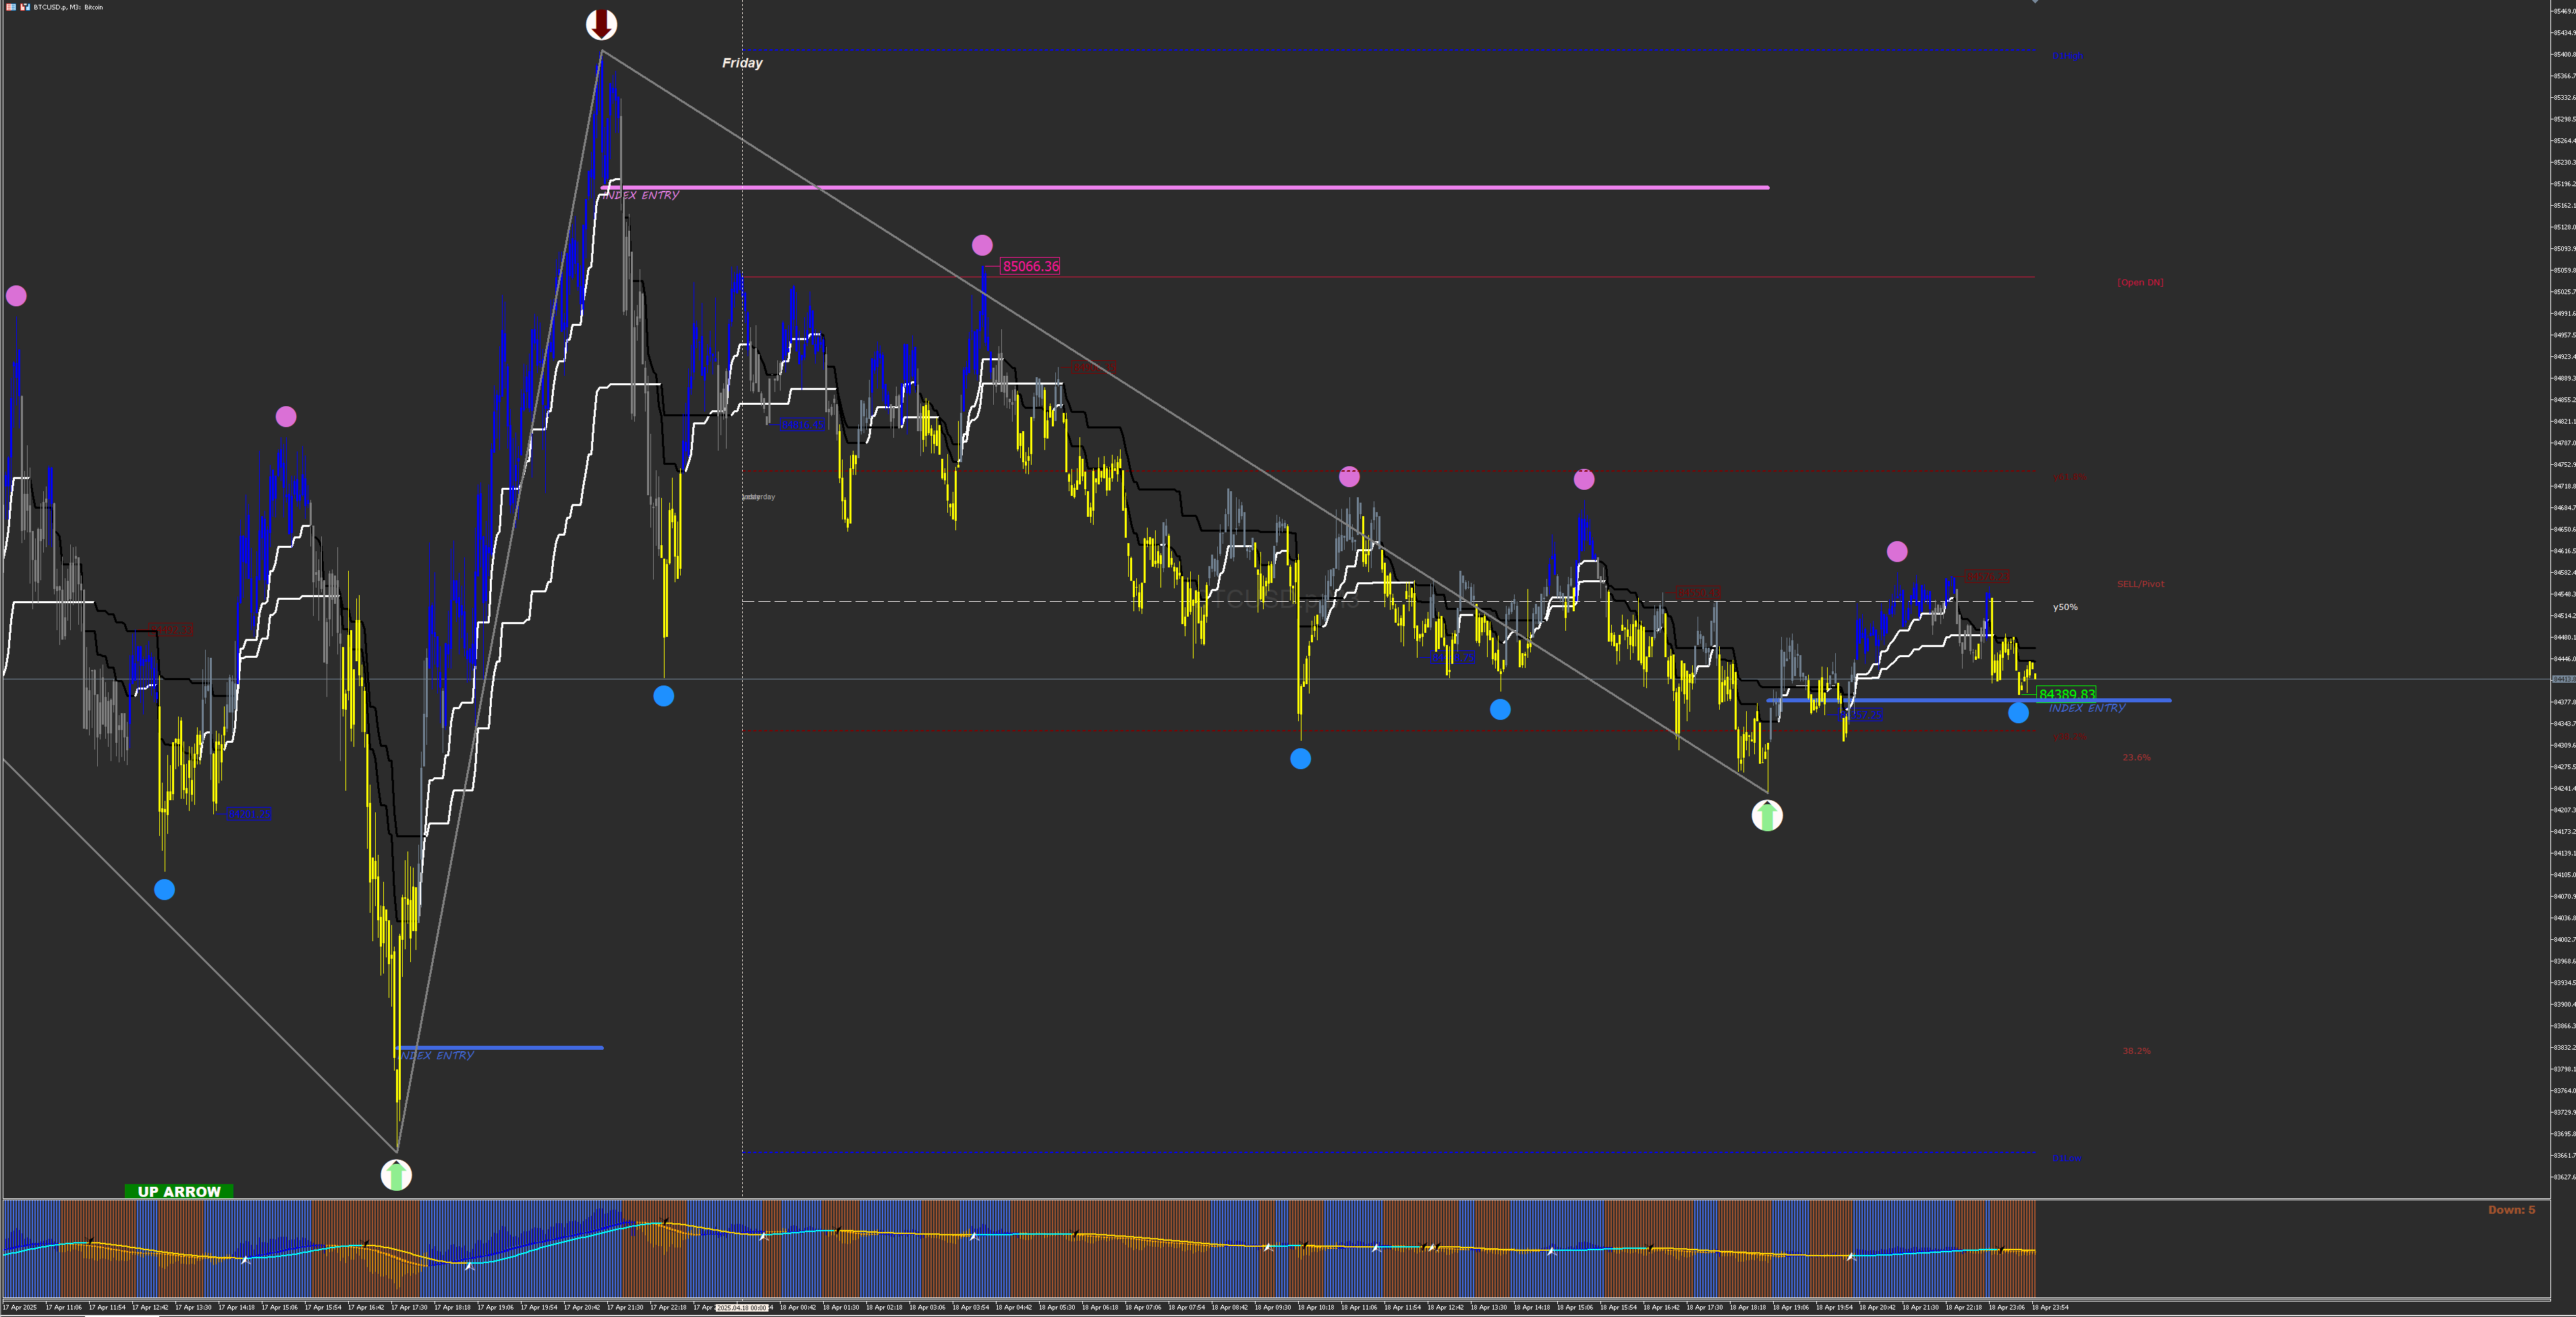Select the long pink horizontal index line

click(x=1200, y=187)
